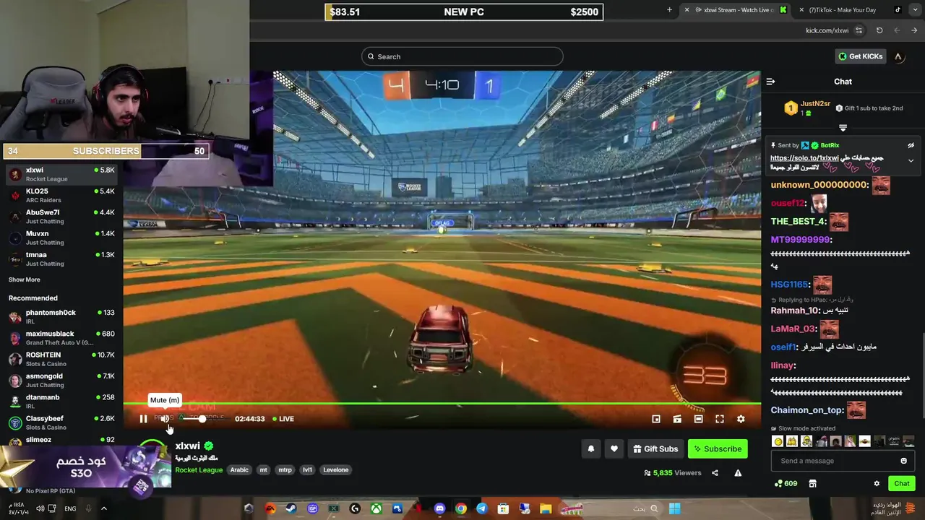The image size is (925, 520).
Task: Subscribe to xlxwi channel
Action: [718, 448]
